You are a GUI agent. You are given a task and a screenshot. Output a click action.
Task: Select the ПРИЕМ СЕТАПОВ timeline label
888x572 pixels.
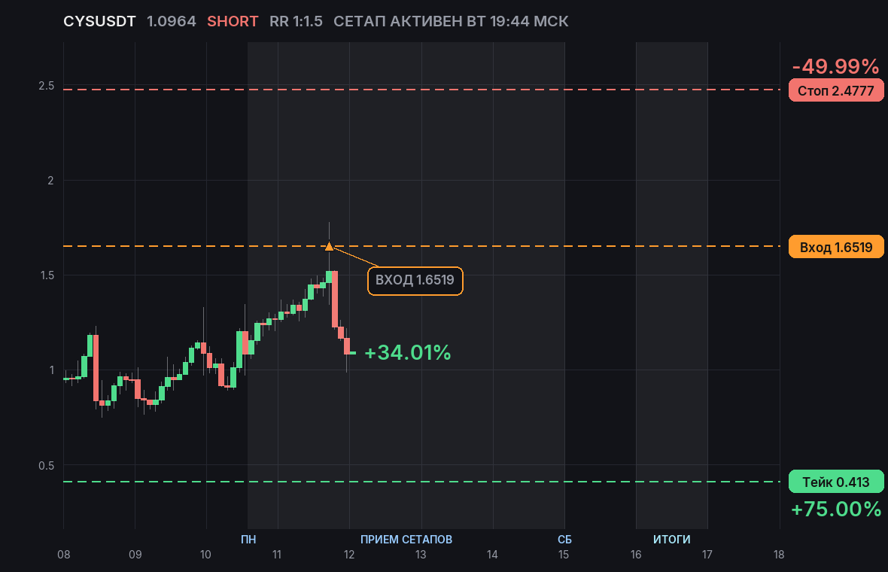point(406,539)
